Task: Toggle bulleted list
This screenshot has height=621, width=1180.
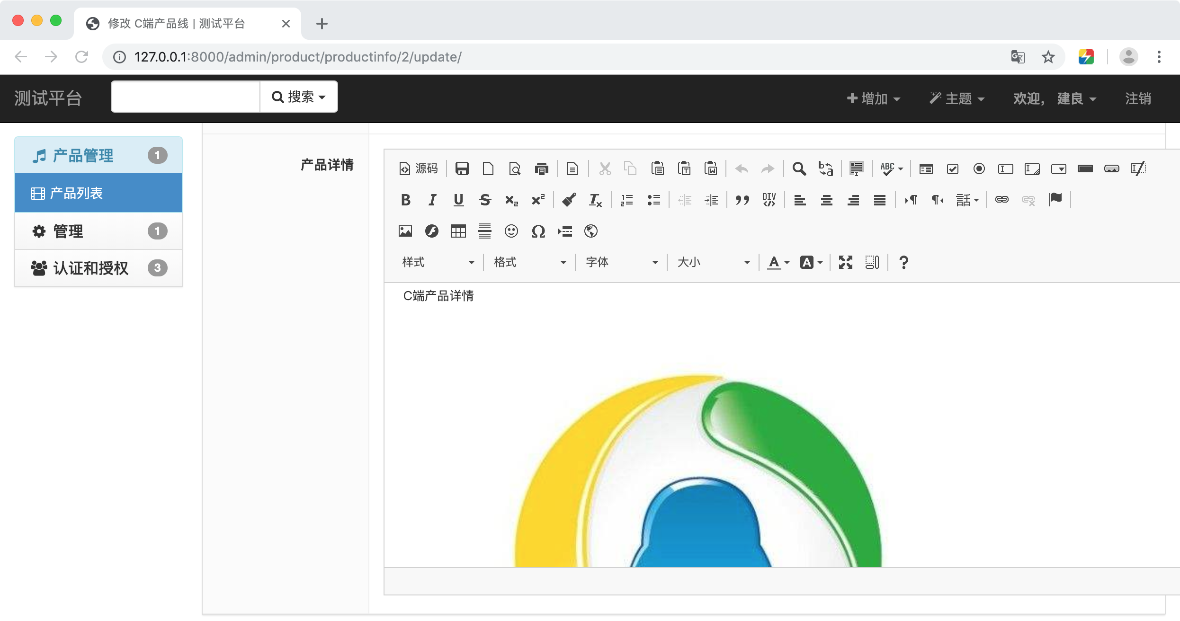Action: click(x=653, y=200)
